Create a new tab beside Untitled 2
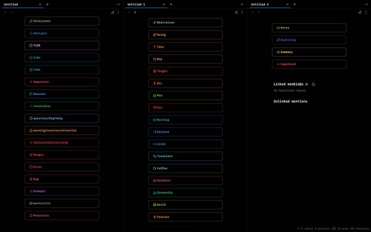Image resolution: width=371 pixels, height=232 pixels. point(295,4)
